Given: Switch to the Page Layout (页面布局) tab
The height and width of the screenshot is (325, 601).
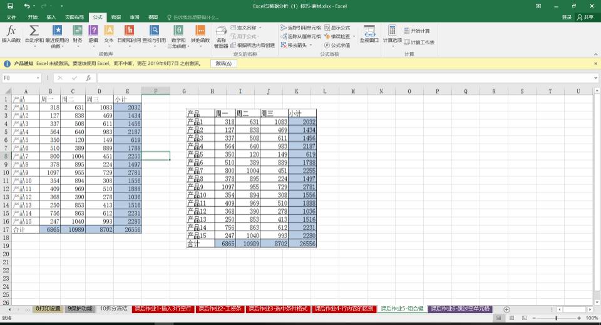Looking at the screenshot, I should (74, 17).
